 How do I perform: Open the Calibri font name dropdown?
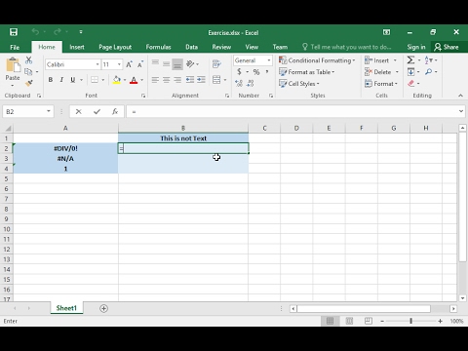coord(97,64)
